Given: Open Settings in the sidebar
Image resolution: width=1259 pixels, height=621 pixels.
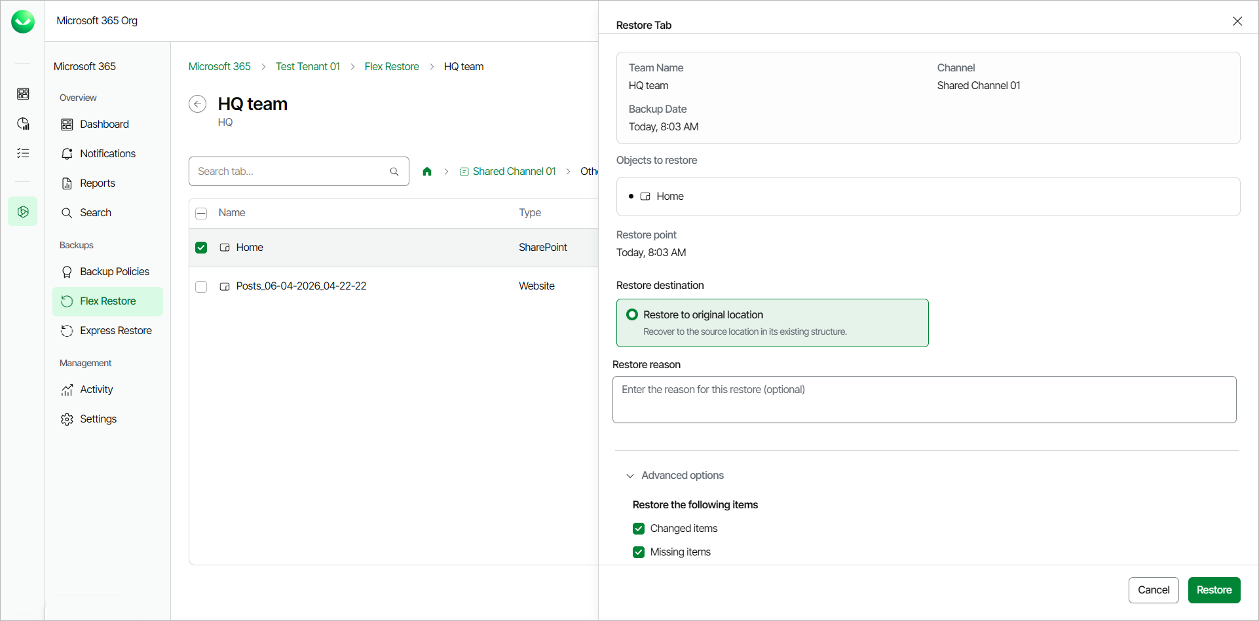Looking at the screenshot, I should coord(107,419).
